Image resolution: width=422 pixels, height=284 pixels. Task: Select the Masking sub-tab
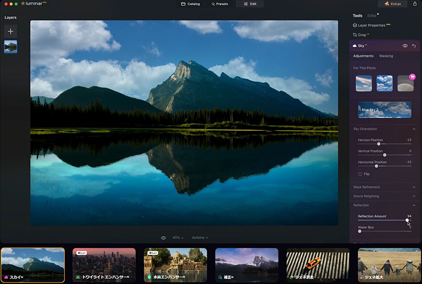pos(386,56)
